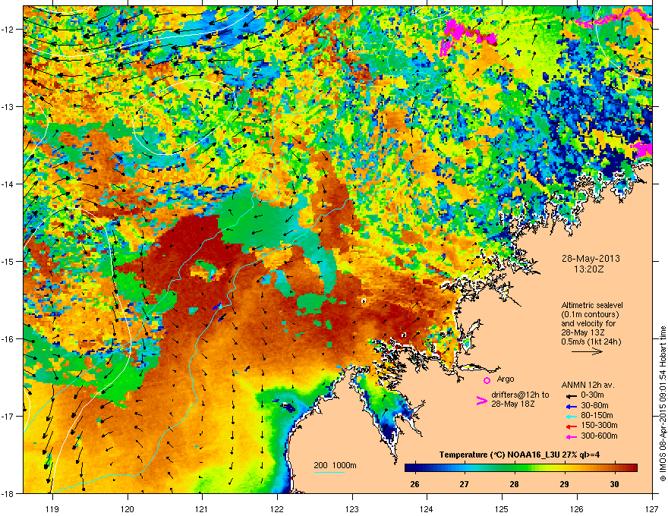Click the longitude axis label 120
668x516 pixels.
pos(128,508)
